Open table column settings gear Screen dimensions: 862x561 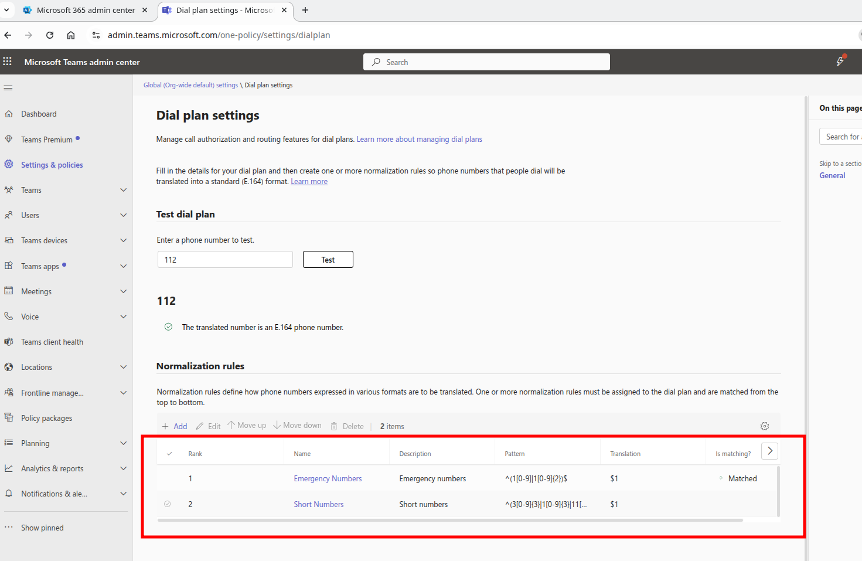764,426
